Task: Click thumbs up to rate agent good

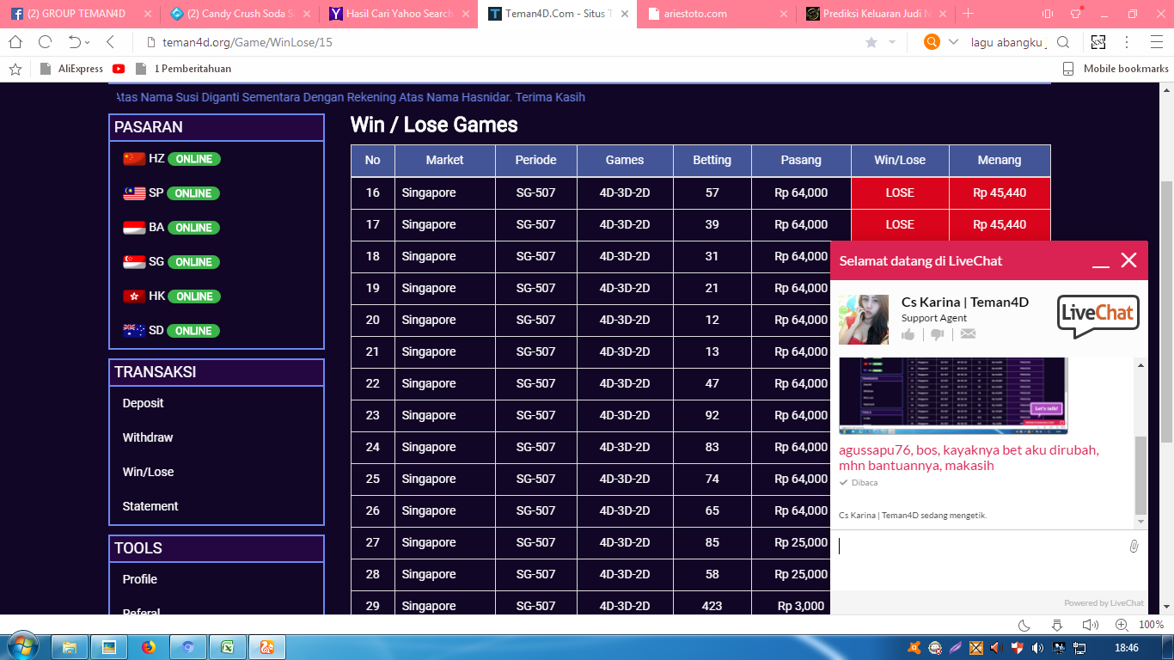Action: [908, 334]
